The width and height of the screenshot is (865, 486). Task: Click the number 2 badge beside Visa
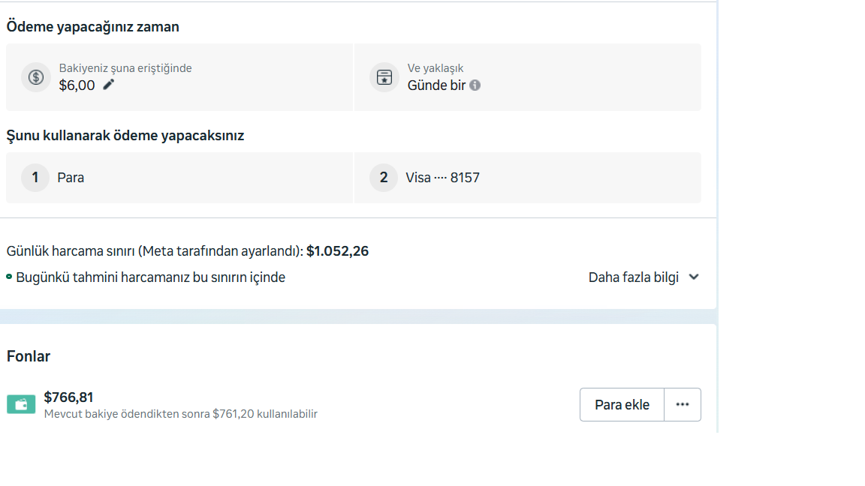[x=384, y=178]
